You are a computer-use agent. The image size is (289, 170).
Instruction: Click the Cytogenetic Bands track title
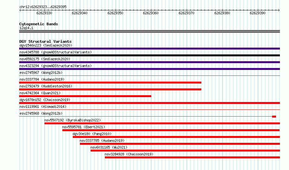(39, 24)
